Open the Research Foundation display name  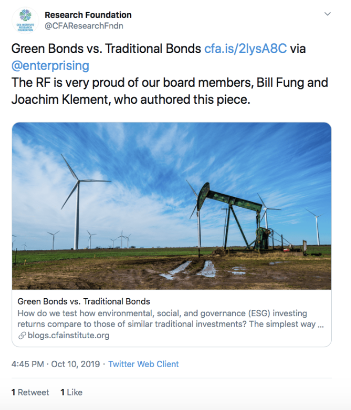click(88, 15)
